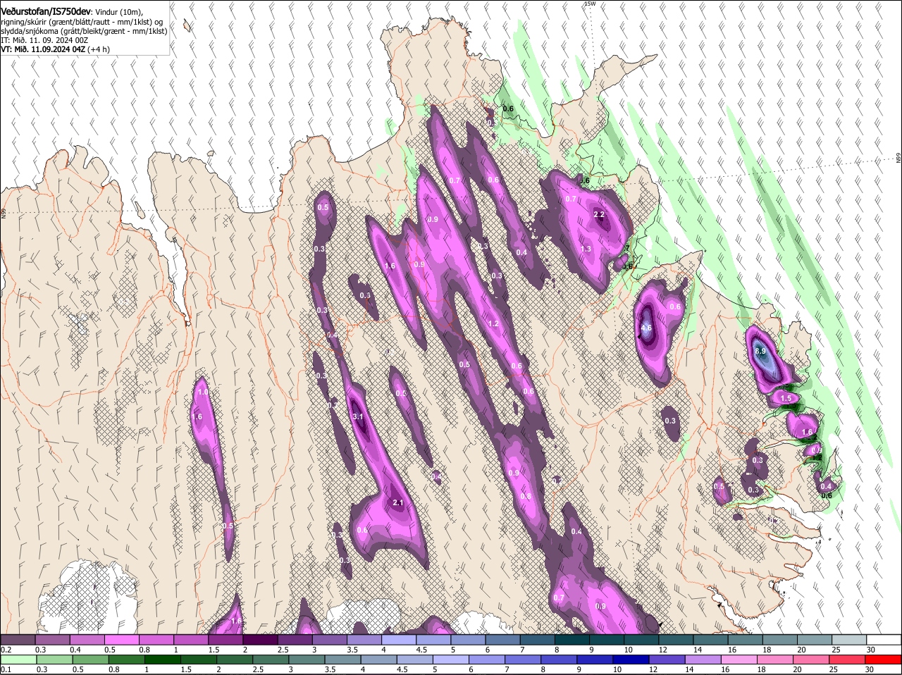Screen dimensions: 902x675
Task: Select rain scale swatch between 3 and 3.5
Action: pyautogui.click(x=307, y=659)
